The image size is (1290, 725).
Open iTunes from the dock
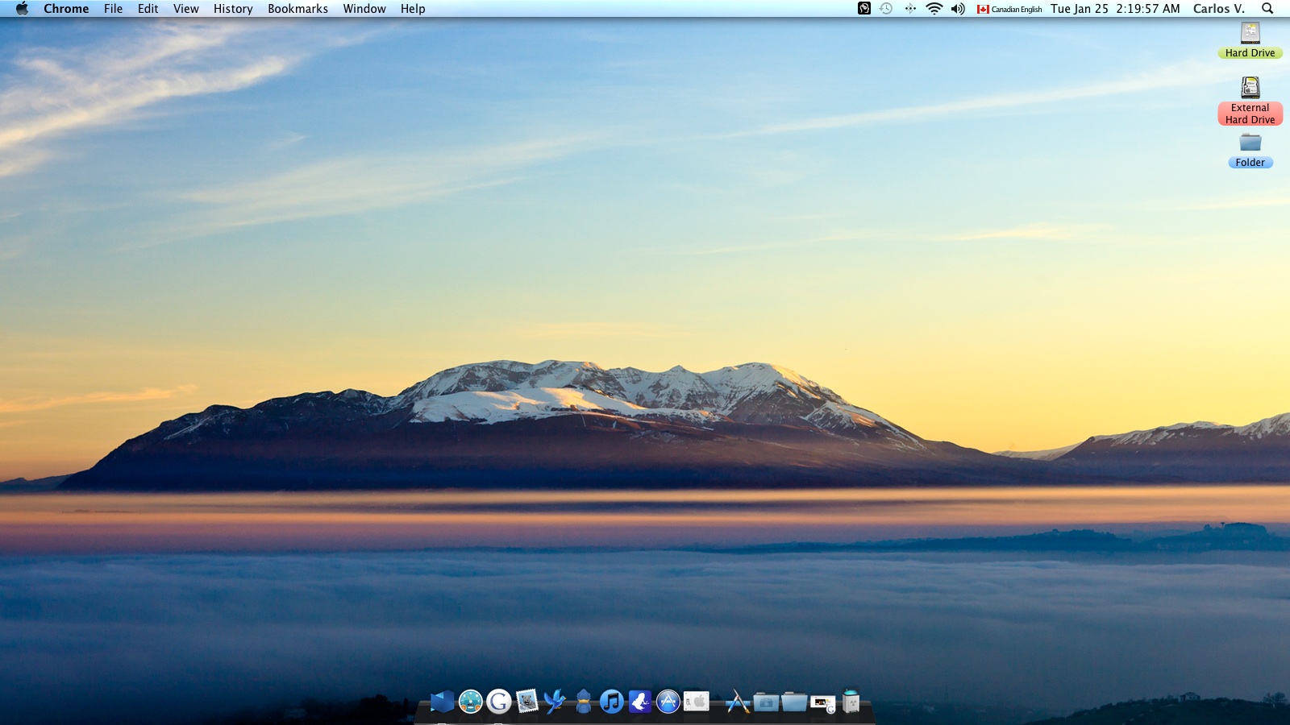[612, 702]
